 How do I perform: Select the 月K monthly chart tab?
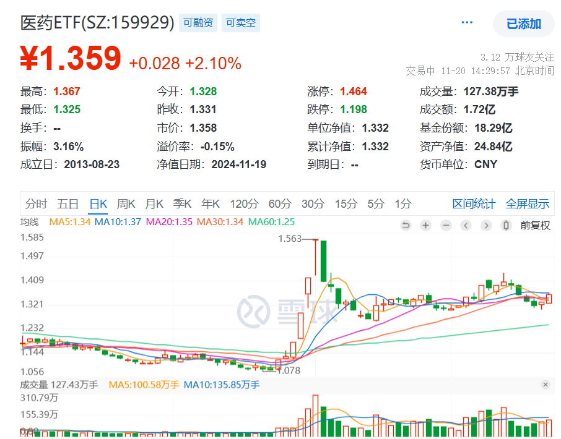(x=154, y=204)
